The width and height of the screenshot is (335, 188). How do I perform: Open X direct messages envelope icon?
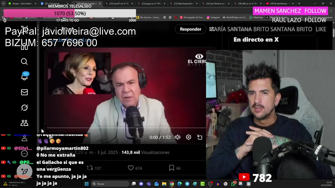(x=24, y=92)
